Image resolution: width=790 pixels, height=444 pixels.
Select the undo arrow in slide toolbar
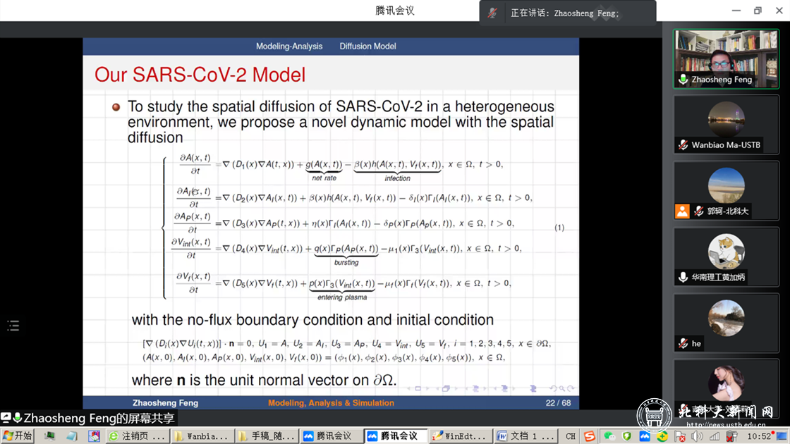pyautogui.click(x=554, y=388)
